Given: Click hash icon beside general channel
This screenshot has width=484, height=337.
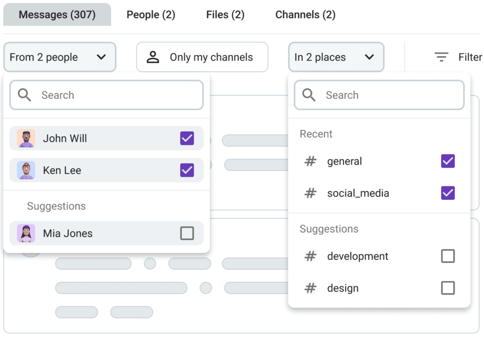Looking at the screenshot, I should pyautogui.click(x=310, y=161).
